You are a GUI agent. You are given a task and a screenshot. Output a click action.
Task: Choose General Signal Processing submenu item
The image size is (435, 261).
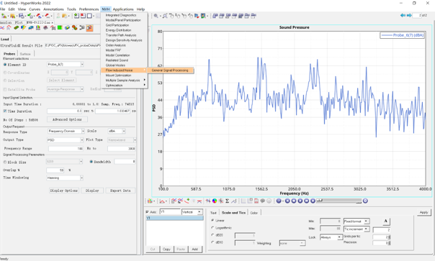[170, 70]
